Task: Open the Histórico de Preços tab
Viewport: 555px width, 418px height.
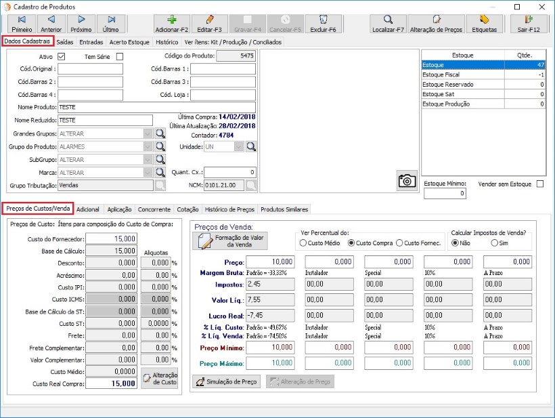Action: [x=229, y=209]
